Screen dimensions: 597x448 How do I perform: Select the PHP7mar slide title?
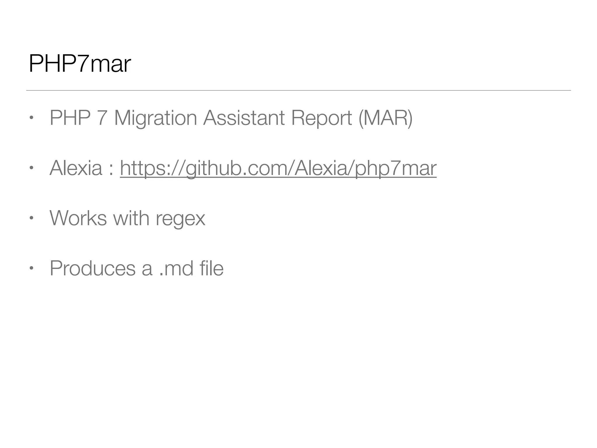[x=80, y=64]
